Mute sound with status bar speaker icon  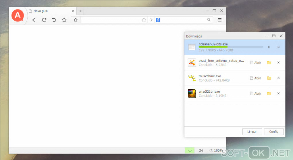pyautogui.click(x=201, y=151)
